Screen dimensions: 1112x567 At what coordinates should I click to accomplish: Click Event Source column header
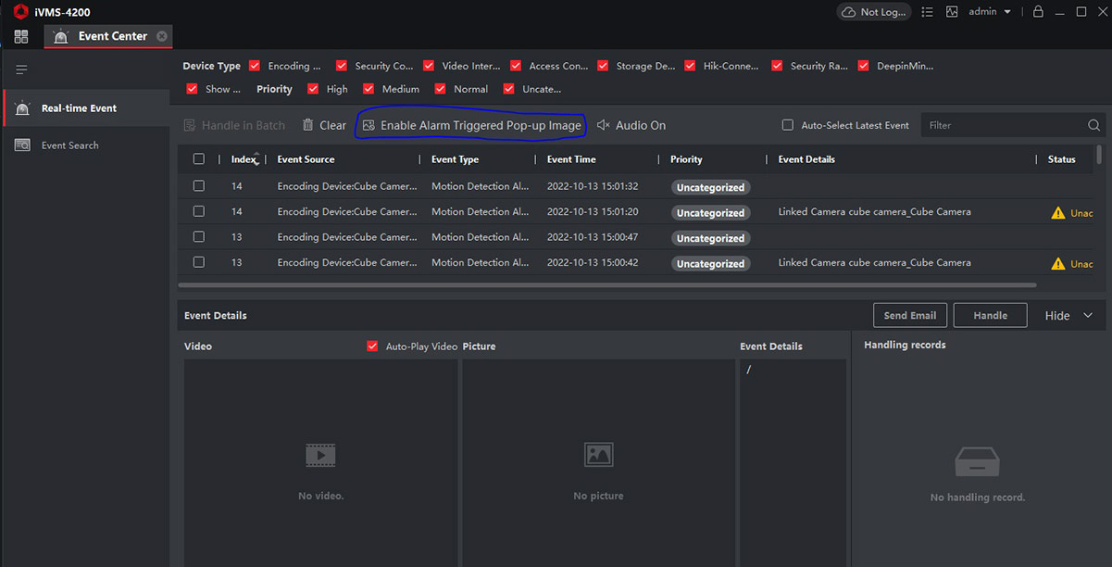pyautogui.click(x=306, y=159)
